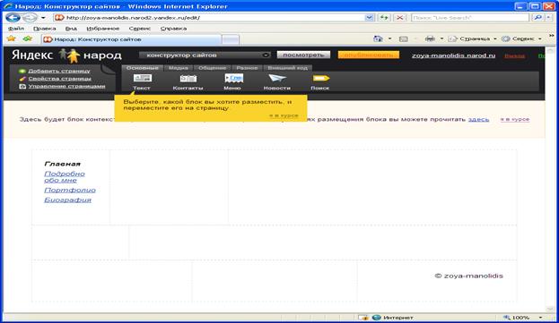Image resolution: width=559 pixels, height=323 pixels.
Task: Click the Интернет zone globe icon
Action: 377,318
